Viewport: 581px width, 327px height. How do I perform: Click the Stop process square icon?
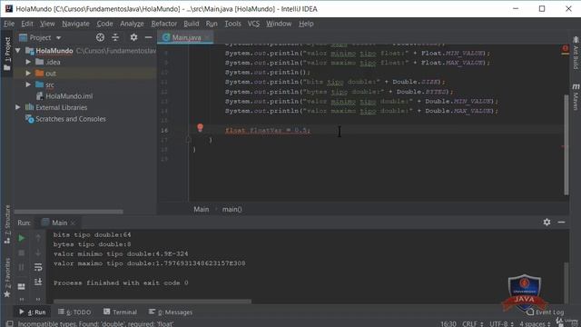coord(22,253)
